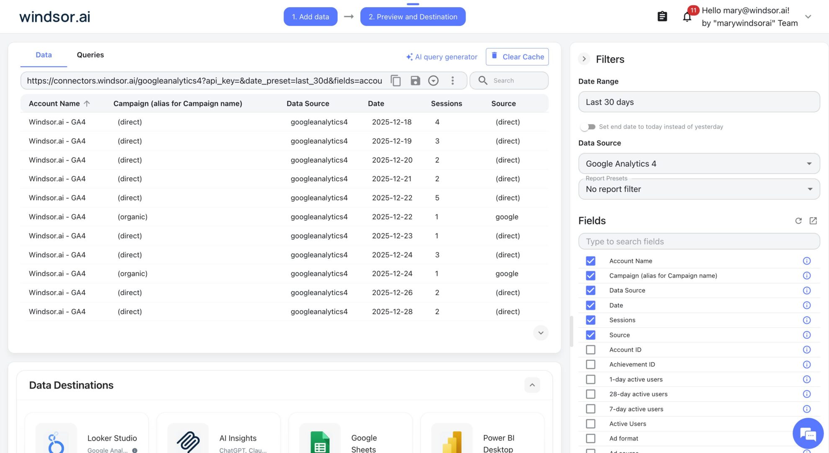Uncheck the Source field checkbox
829x453 pixels.
(x=590, y=335)
